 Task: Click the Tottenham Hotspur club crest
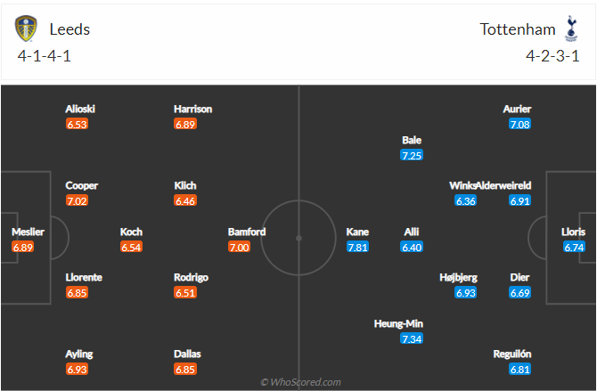571,29
